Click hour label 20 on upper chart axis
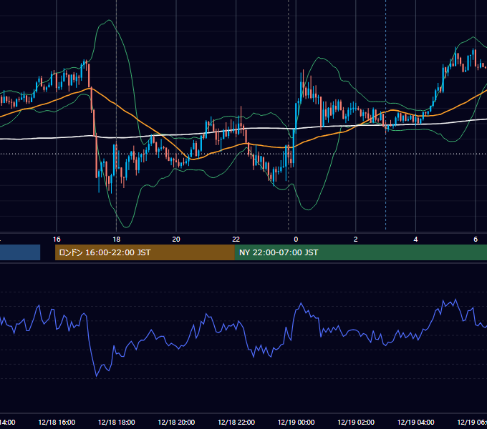 pos(176,240)
